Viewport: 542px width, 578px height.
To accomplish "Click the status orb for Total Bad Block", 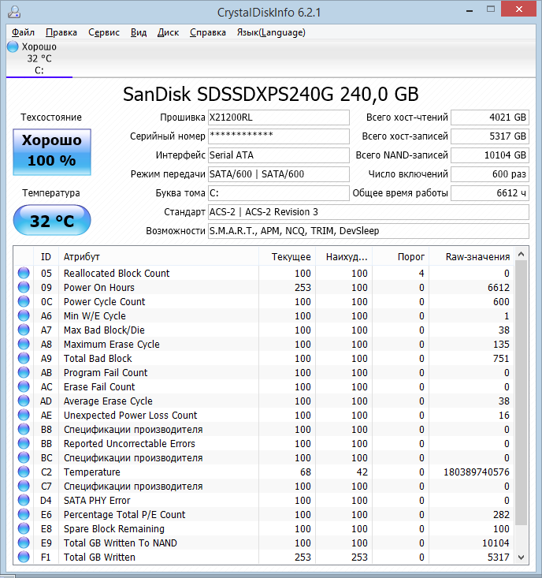I will [x=24, y=359].
